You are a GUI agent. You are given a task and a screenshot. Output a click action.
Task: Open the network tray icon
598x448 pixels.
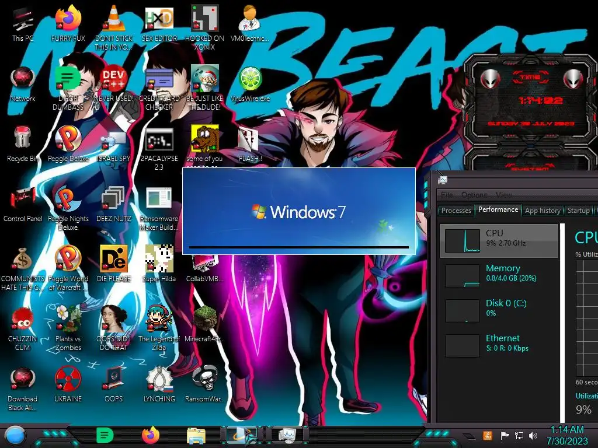pyautogui.click(x=519, y=435)
